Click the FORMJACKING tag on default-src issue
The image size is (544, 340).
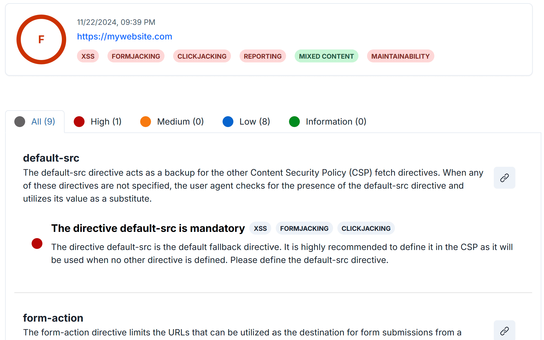(304, 228)
